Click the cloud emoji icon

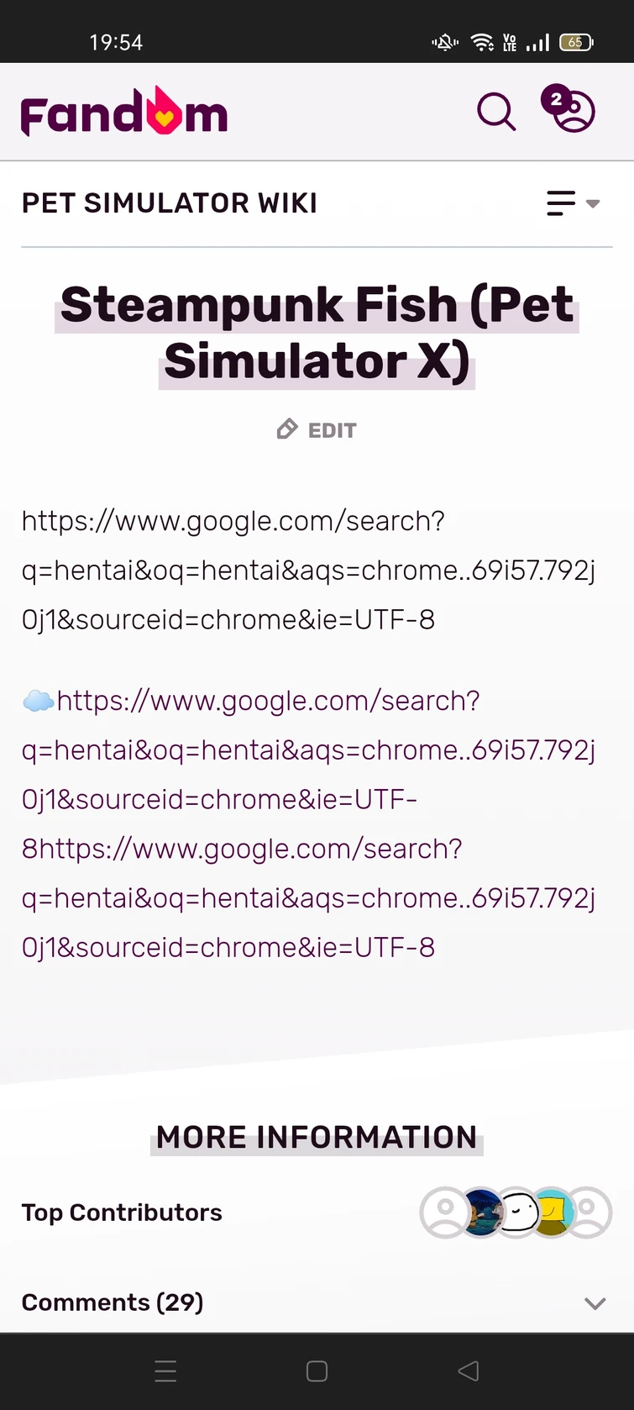(x=38, y=701)
